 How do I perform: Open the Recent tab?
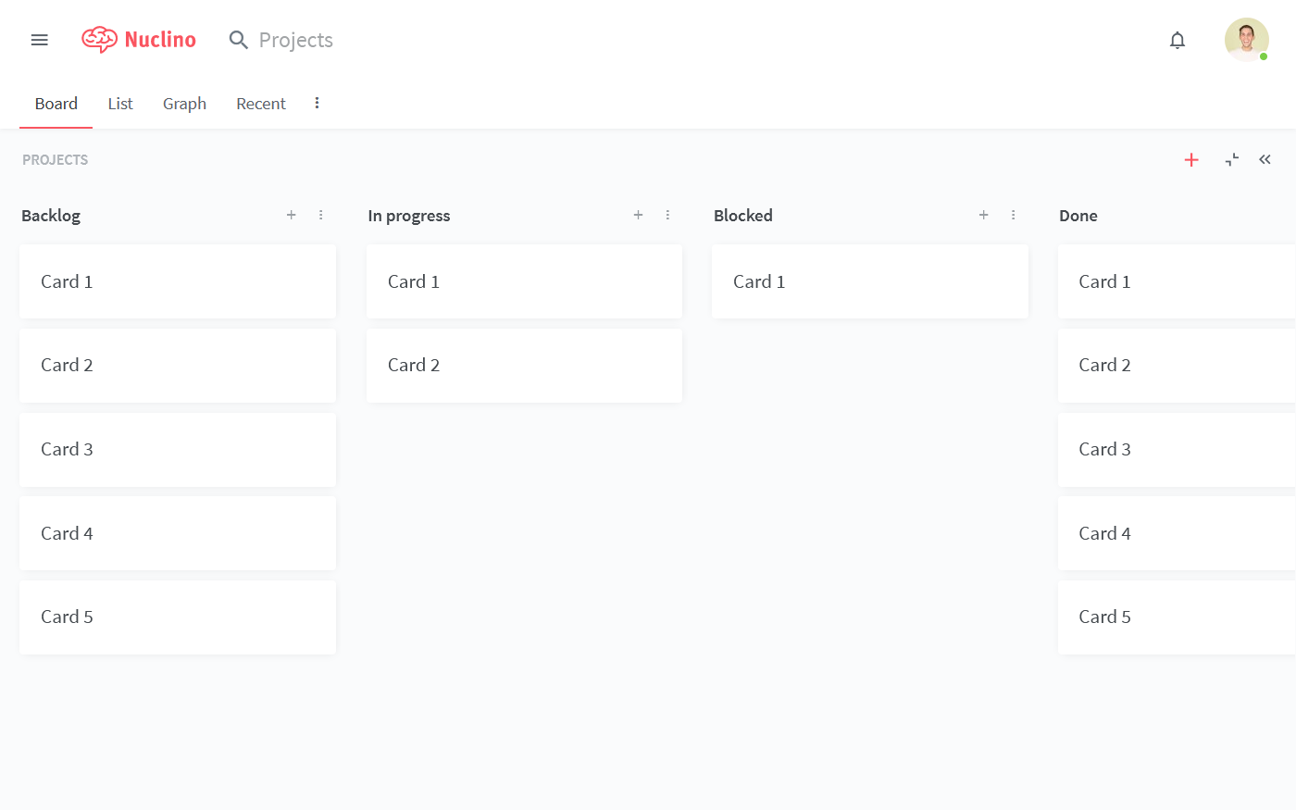(261, 104)
